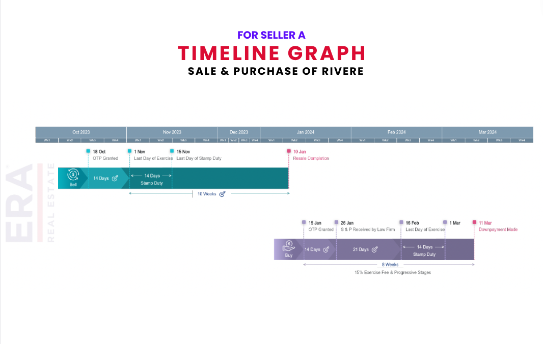Click the Oct 2023 month header
The image size is (543, 344).
tap(81, 132)
